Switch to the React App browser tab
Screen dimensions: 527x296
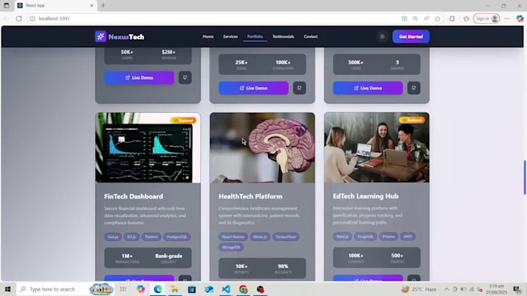[56, 5]
